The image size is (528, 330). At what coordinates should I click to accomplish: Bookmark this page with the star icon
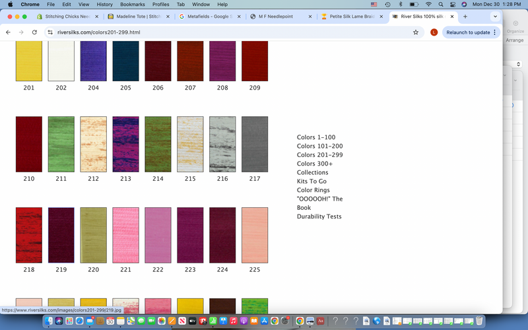coord(416,32)
